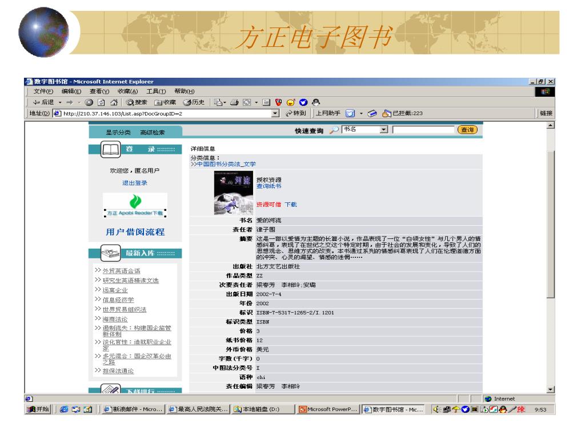585x439 pixels.
Task: Open the dropdown arrow after 上网助手 icon
Action: [361, 114]
